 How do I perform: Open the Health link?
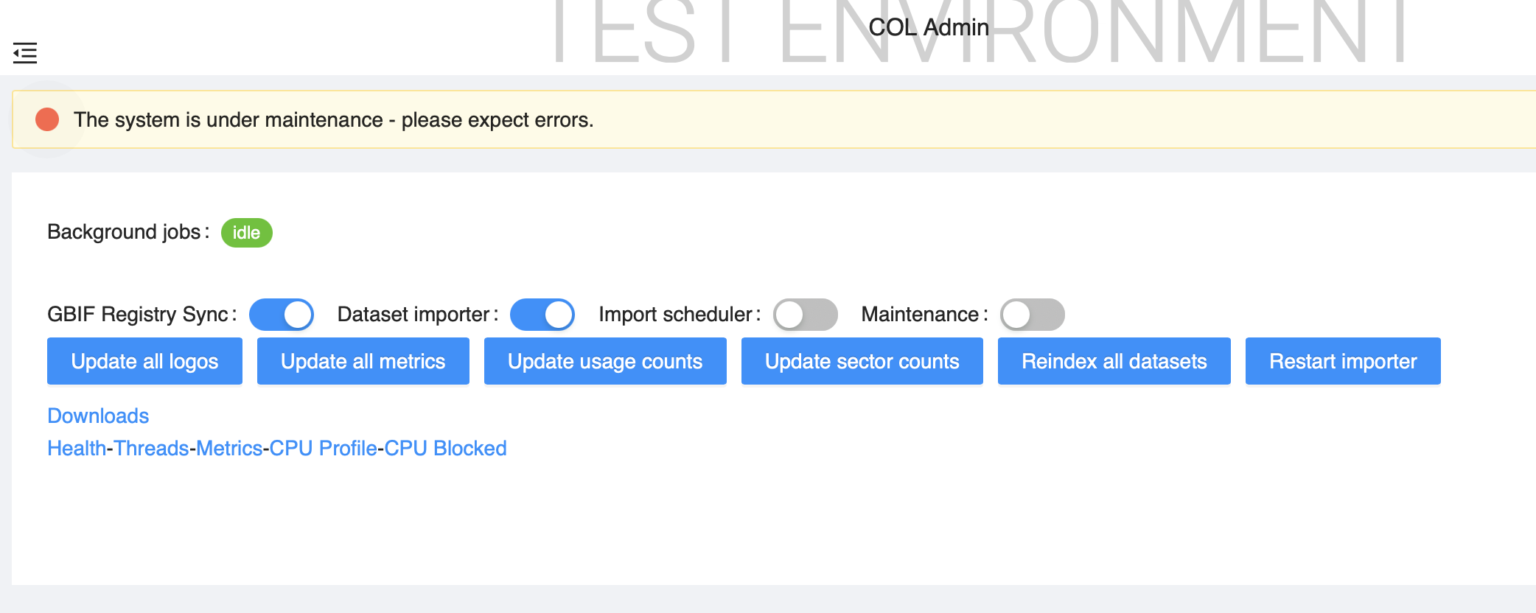click(x=77, y=448)
